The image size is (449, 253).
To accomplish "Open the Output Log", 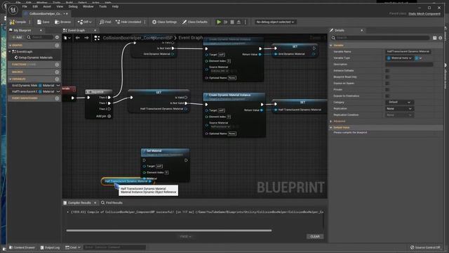I will pyautogui.click(x=50, y=247).
